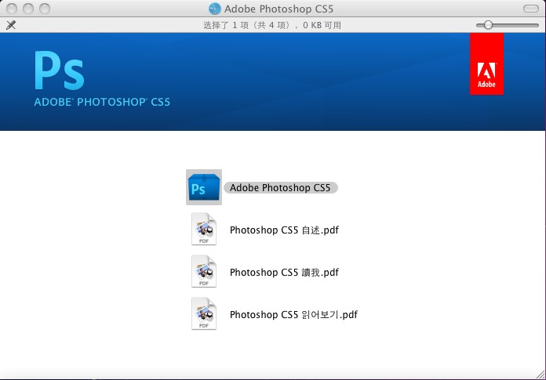Image resolution: width=546 pixels, height=380 pixels.
Task: Minimize the window with the middle title button
Action: tap(28, 9)
